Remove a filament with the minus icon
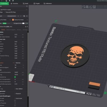 coord(21,16)
